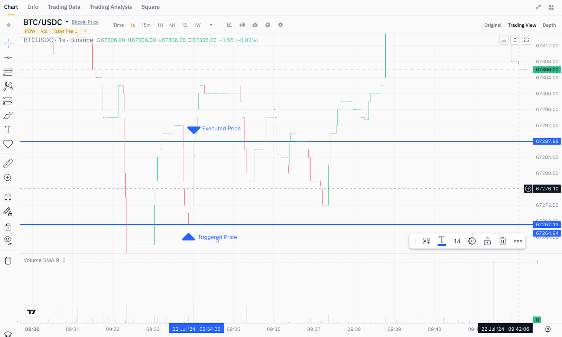Open the chart settings gear in top toolbar
The height and width of the screenshot is (337, 562).
point(280,25)
